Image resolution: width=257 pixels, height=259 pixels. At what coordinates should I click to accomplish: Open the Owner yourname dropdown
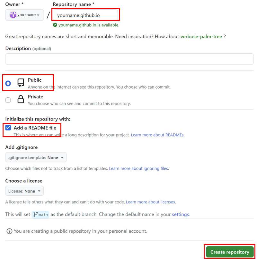click(24, 15)
